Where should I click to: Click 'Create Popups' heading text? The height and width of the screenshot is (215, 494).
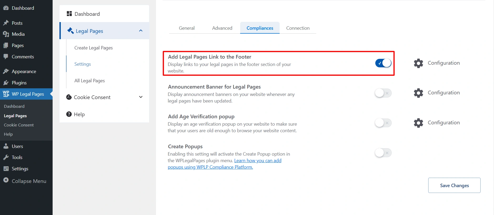[x=185, y=146]
